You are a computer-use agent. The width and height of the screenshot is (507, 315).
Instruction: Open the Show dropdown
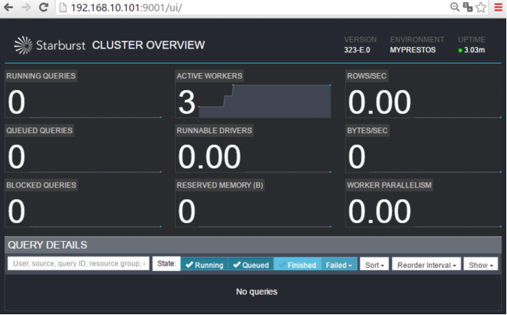(x=481, y=265)
